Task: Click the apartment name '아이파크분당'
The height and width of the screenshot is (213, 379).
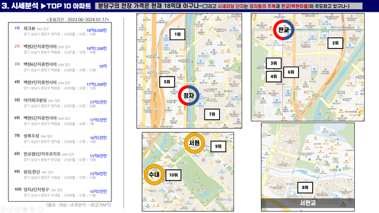Action: point(35,100)
